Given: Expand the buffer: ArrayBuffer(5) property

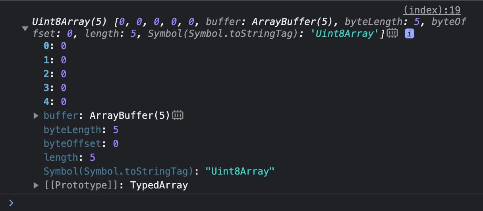Looking at the screenshot, I should point(36,116).
